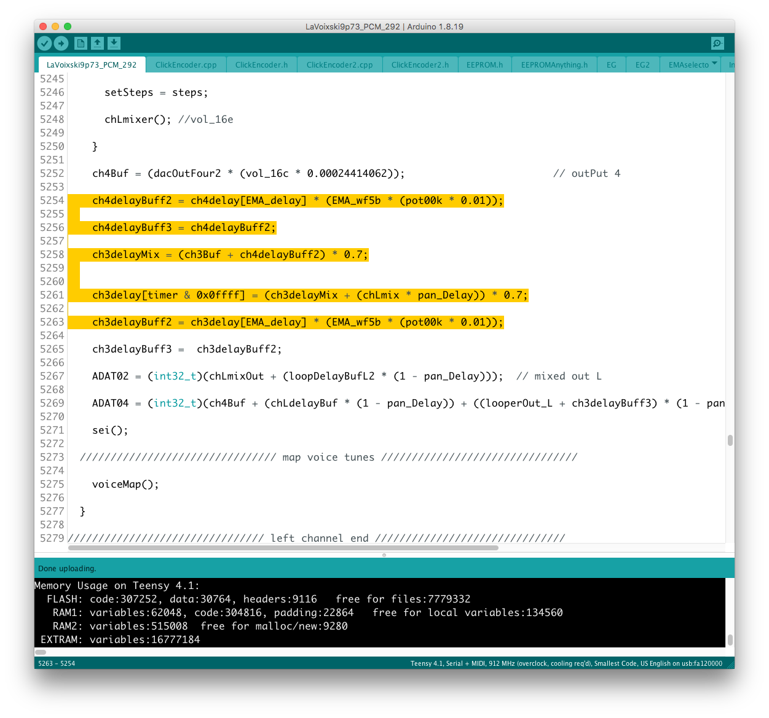Open the EEPROM.h tab

[x=484, y=64]
